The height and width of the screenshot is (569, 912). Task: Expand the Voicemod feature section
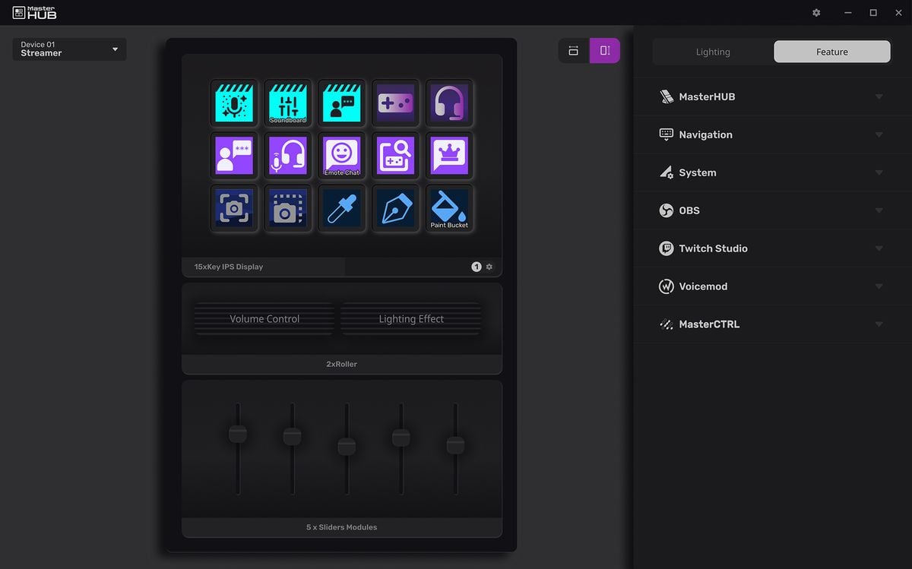click(772, 286)
